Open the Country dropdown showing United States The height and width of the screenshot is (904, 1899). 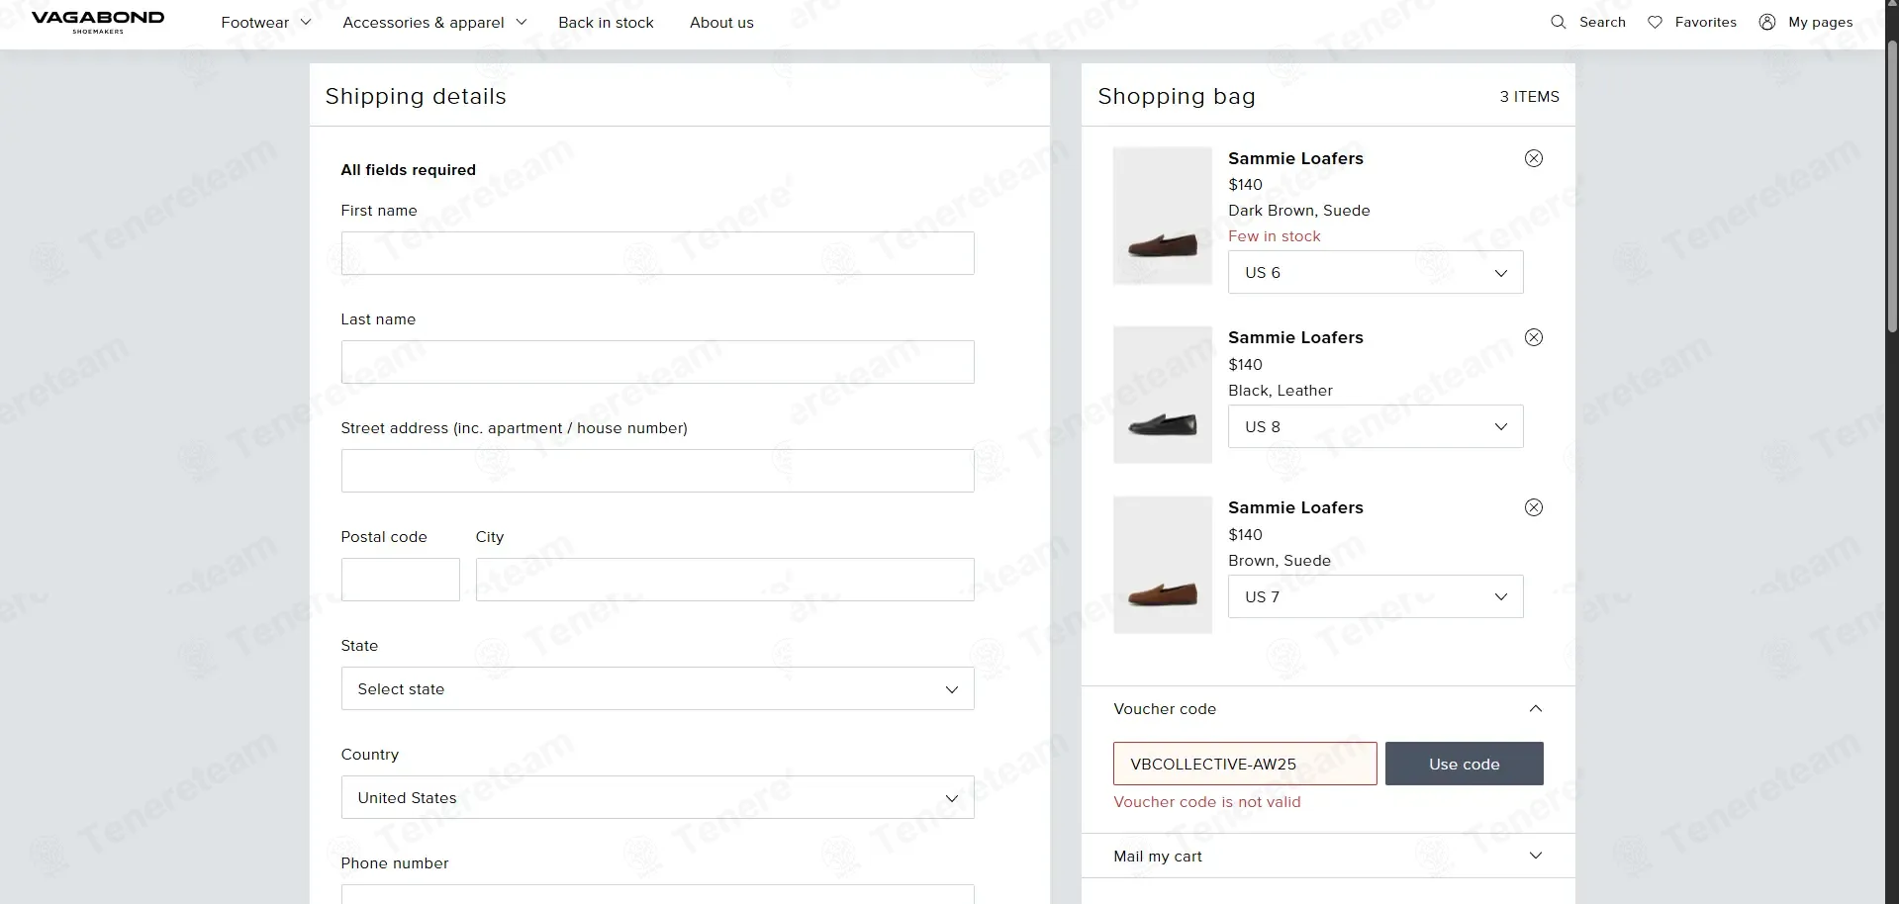coord(657,797)
